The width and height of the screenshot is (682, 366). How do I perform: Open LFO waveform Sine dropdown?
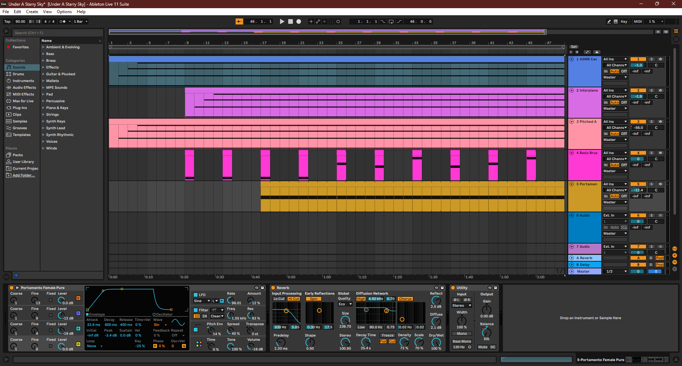(202, 301)
